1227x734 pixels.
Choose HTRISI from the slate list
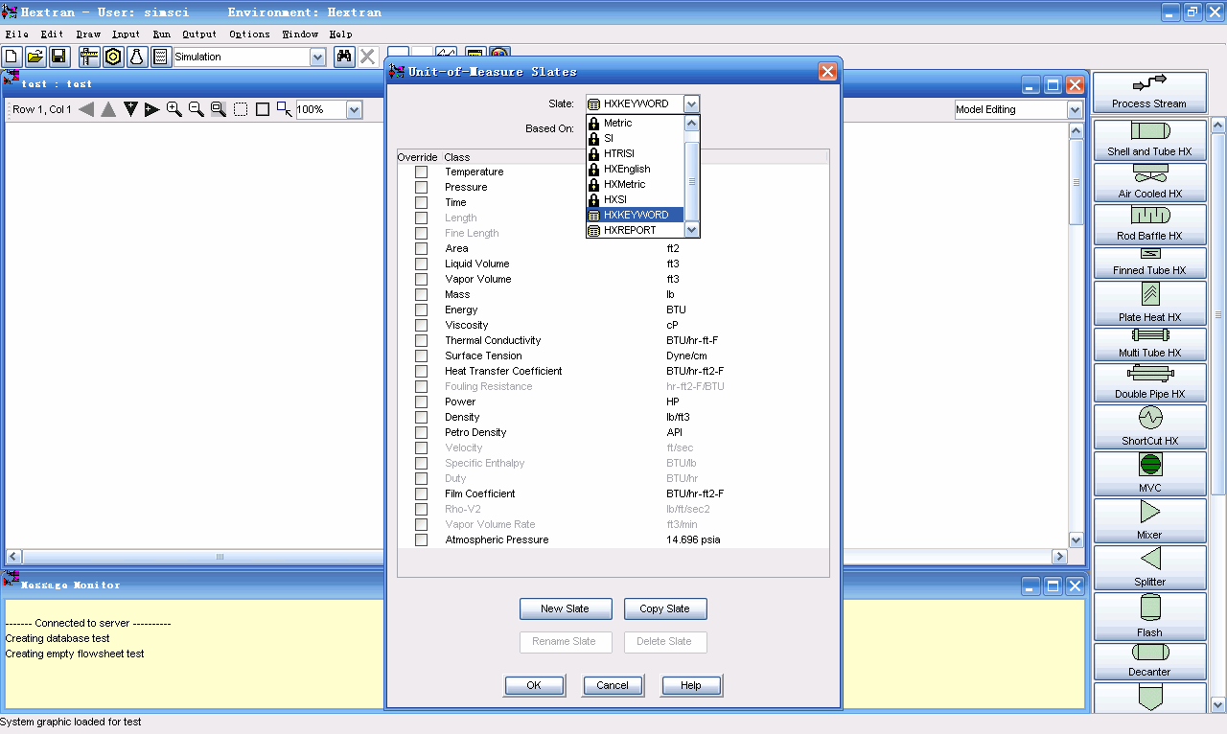coord(636,153)
